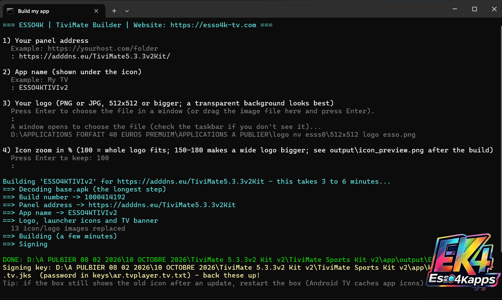Image resolution: width=502 pixels, height=300 pixels.
Task: Minimize the terminal window
Action: point(455,9)
